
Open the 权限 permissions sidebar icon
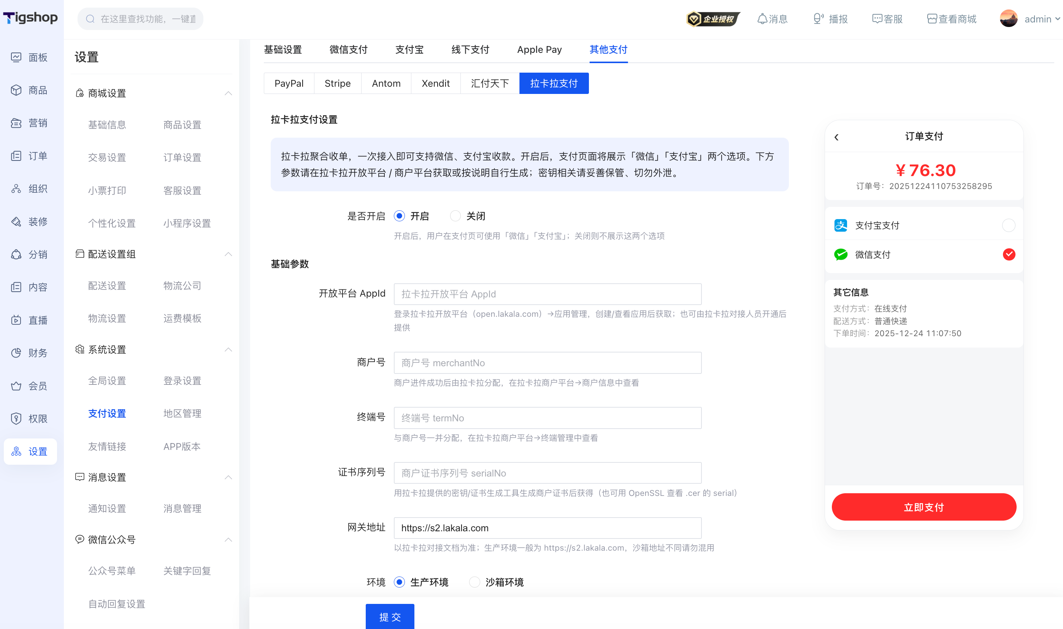pos(16,419)
